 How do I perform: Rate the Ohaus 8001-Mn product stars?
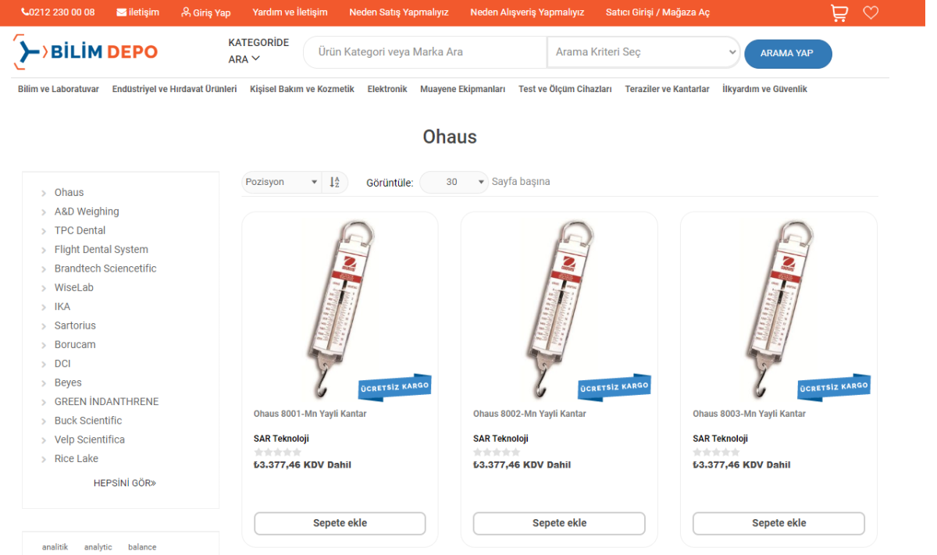pos(277,452)
